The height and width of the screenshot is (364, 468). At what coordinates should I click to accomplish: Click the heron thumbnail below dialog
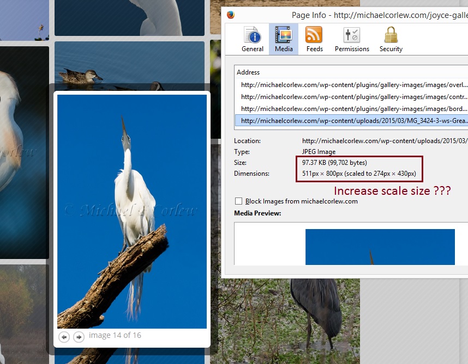(x=316, y=316)
